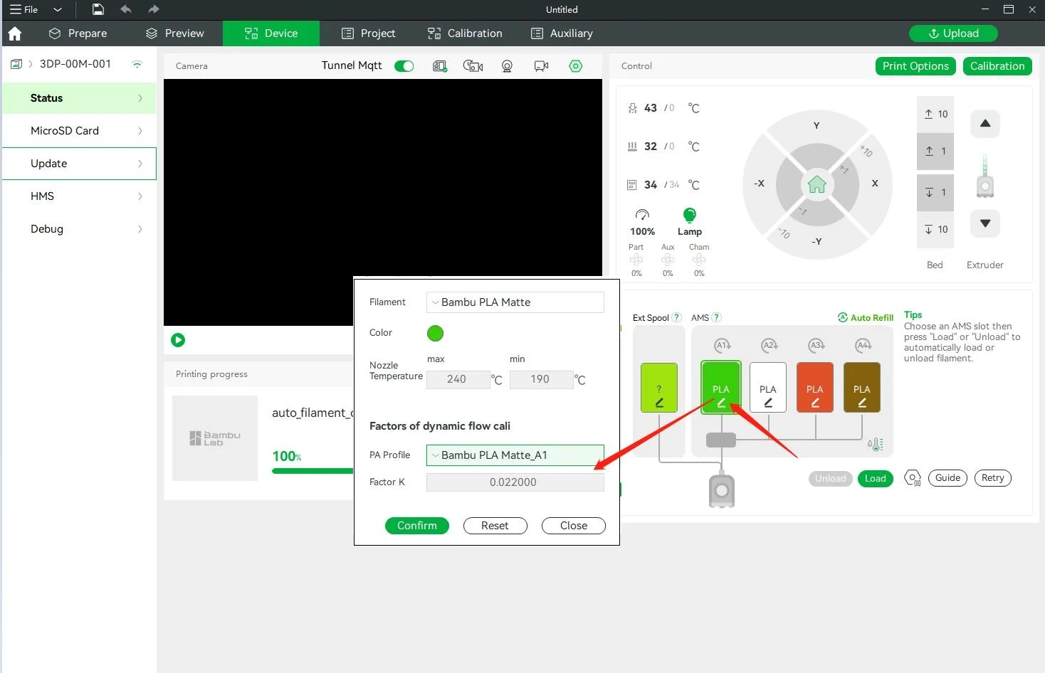Image resolution: width=1045 pixels, height=673 pixels.
Task: Click Confirm in the filament dialog
Action: [x=417, y=526]
